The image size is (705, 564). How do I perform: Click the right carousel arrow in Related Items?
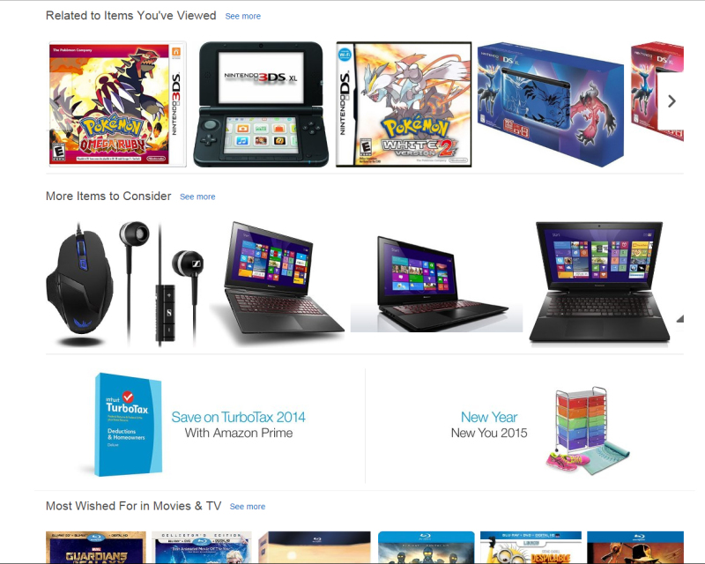(x=672, y=101)
